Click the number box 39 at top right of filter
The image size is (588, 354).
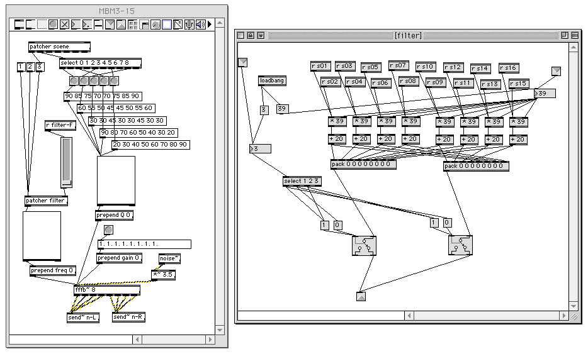(545, 93)
